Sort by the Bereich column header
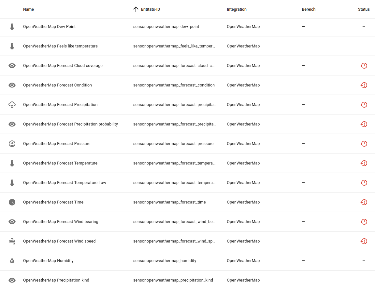 point(309,9)
